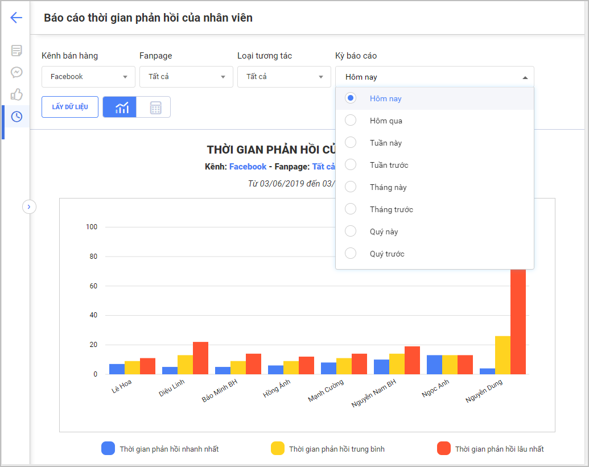Expand the collapsed sidebar chevron
589x467 pixels.
pos(29,206)
